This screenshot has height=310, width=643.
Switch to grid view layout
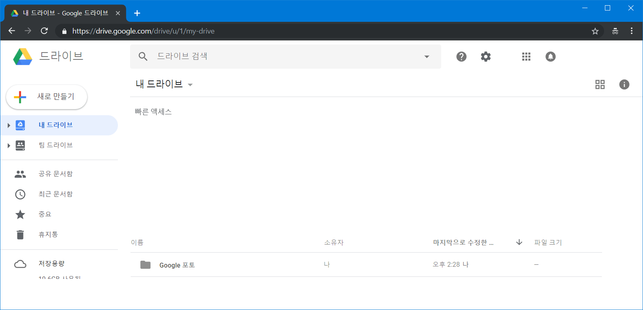[x=600, y=84]
